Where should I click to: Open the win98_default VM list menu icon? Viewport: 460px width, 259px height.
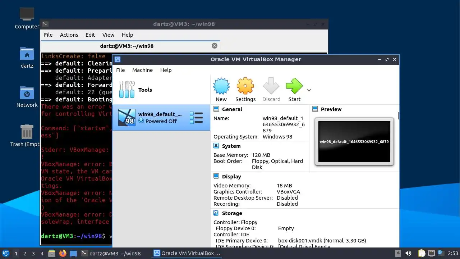coord(196,118)
